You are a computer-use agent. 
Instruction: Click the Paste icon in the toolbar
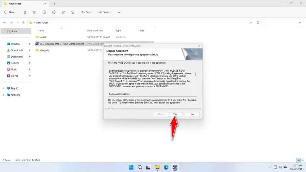pos(44,12)
